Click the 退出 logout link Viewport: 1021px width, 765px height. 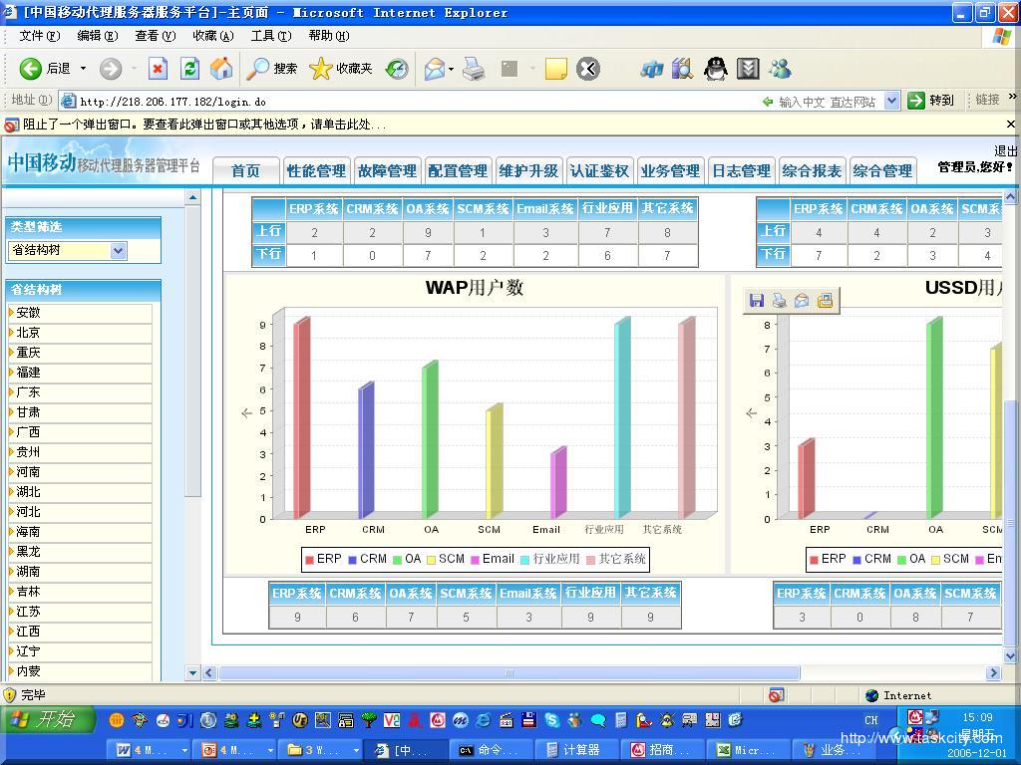pos(1005,151)
